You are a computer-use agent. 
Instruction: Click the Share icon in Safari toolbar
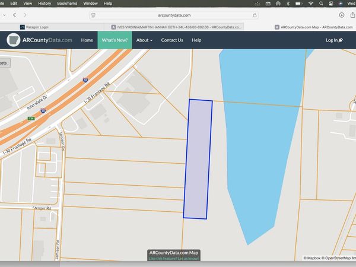352,15
